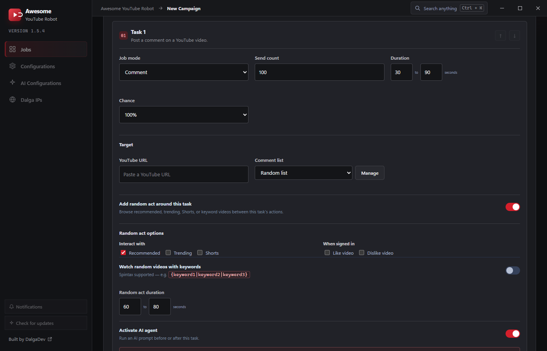The width and height of the screenshot is (547, 351).
Task: Open the Chance 100% dropdown
Action: tap(184, 115)
